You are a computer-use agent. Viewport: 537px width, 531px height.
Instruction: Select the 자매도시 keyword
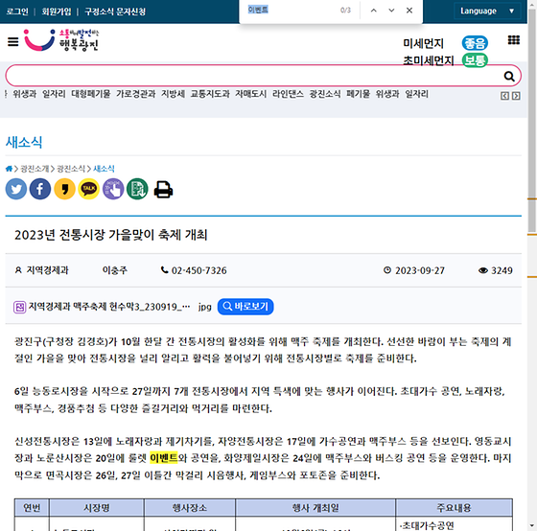tap(250, 94)
